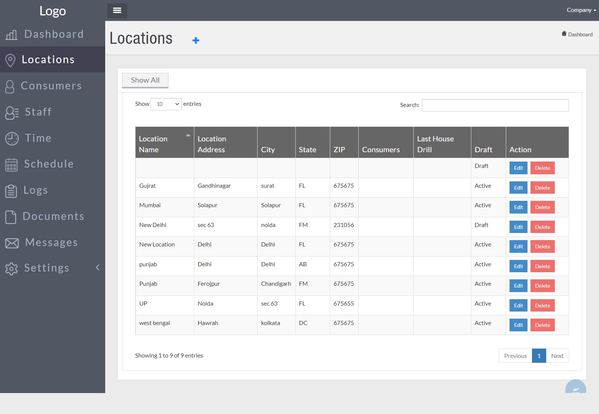This screenshot has width=599, height=414.
Task: Click the Dashboard breadcrumb link
Action: pos(580,34)
